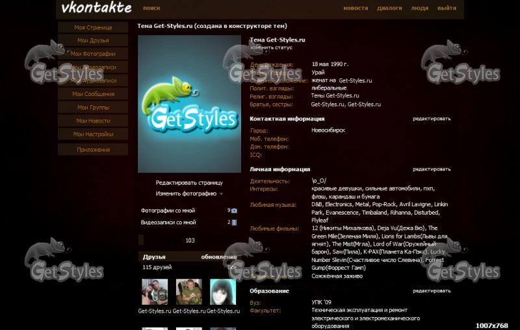Select Мои Сообщения in the sidebar menu

click(93, 94)
